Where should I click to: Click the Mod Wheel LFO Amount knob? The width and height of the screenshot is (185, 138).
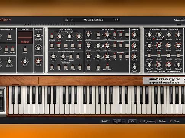(9, 61)
